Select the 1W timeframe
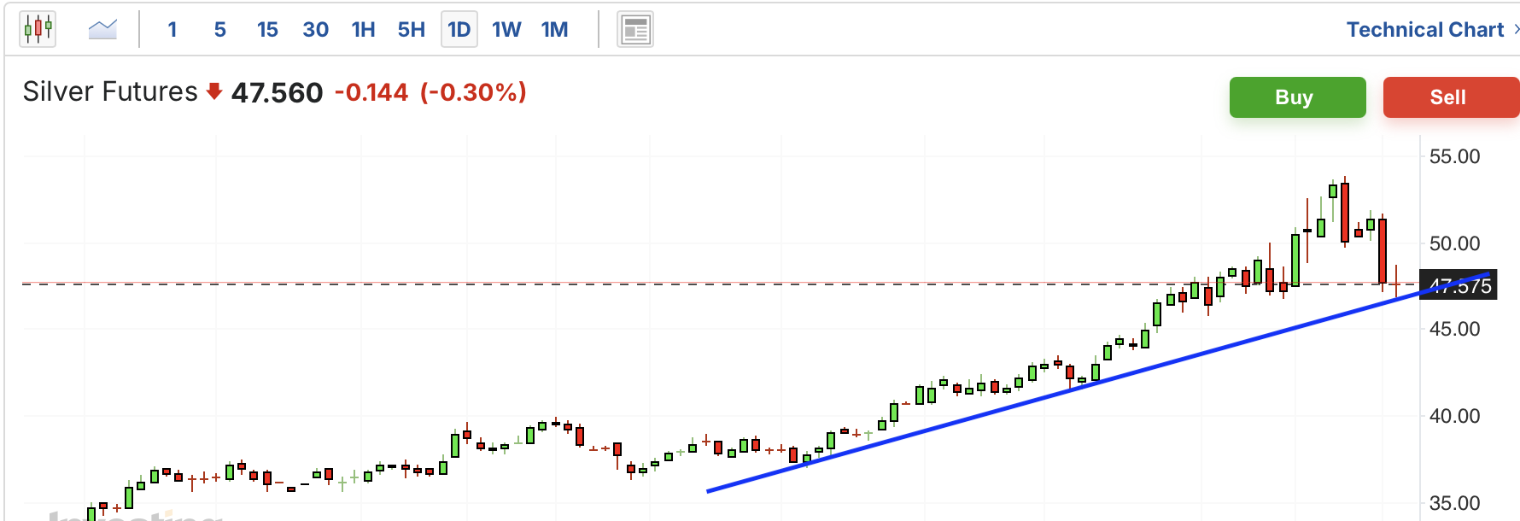Image resolution: width=1520 pixels, height=521 pixels. pos(506,30)
